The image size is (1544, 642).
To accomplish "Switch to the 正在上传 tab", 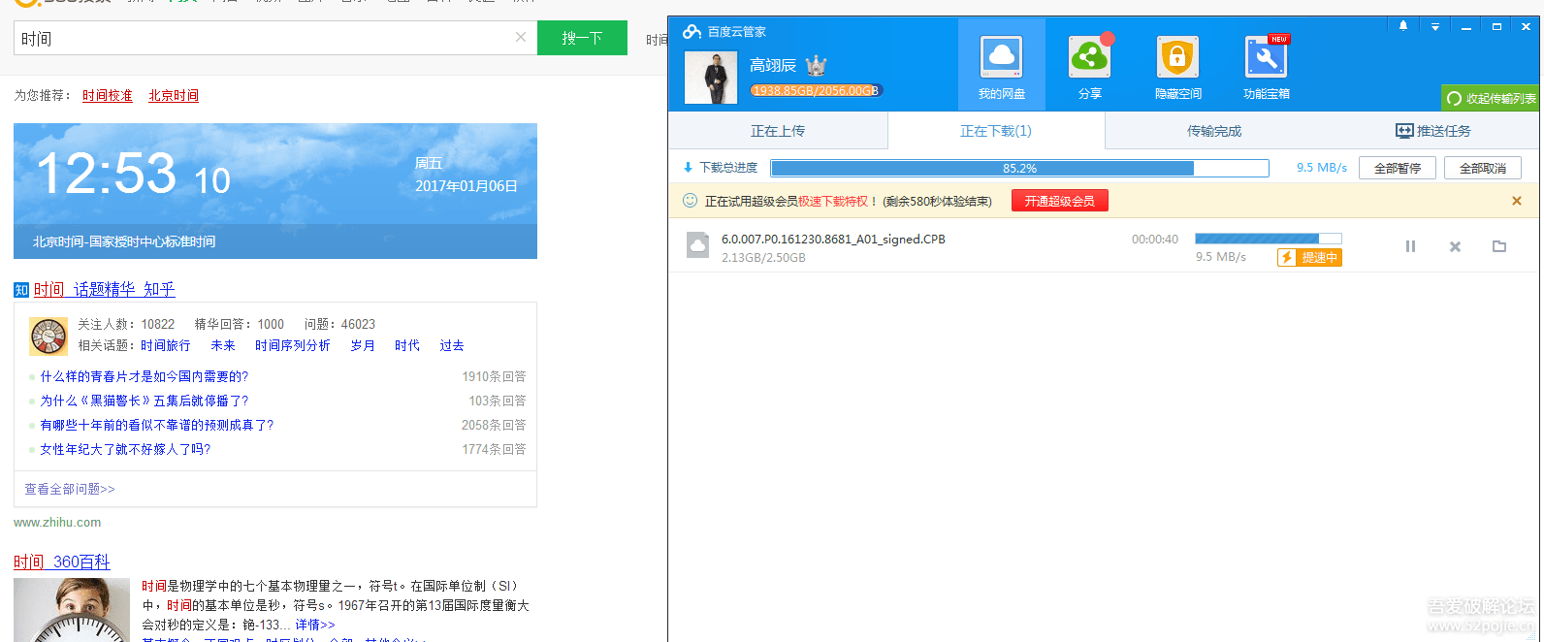I will pyautogui.click(x=778, y=131).
